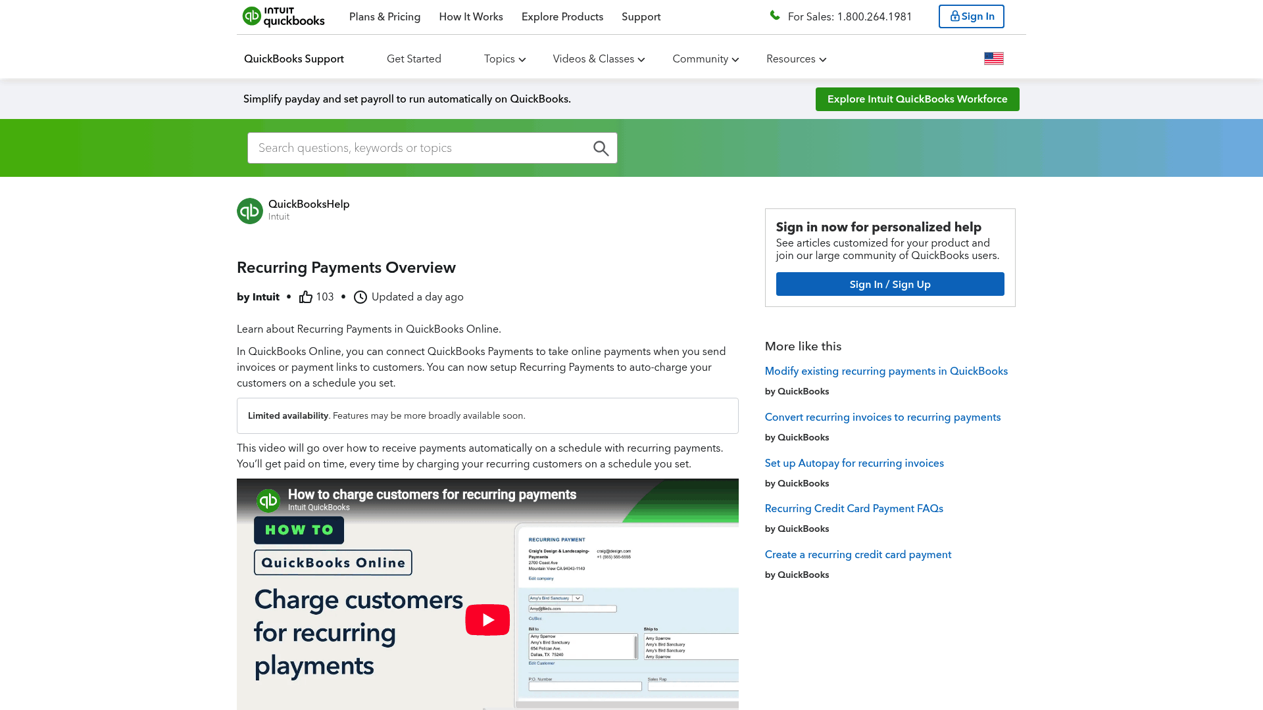Open Convert recurring invoices to recurring payments

[883, 417]
